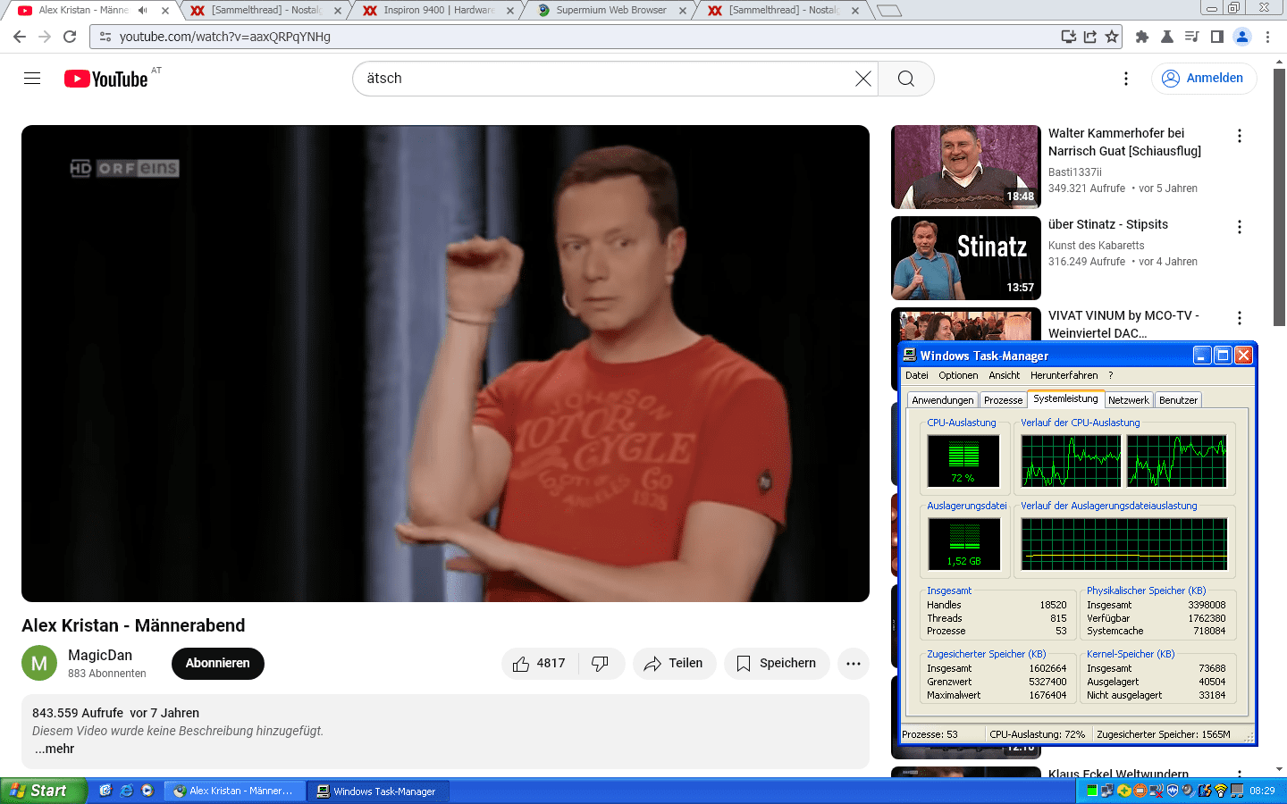Image resolution: width=1287 pixels, height=804 pixels.
Task: Subscribe with the Abonnieren button
Action: [218, 664]
